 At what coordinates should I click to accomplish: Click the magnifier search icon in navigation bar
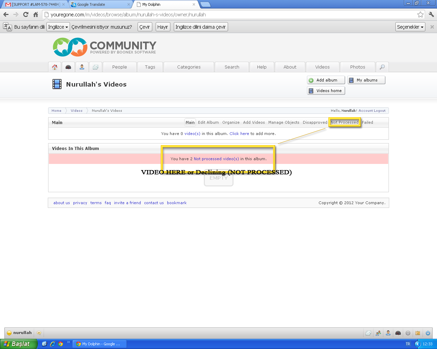pos(382,67)
